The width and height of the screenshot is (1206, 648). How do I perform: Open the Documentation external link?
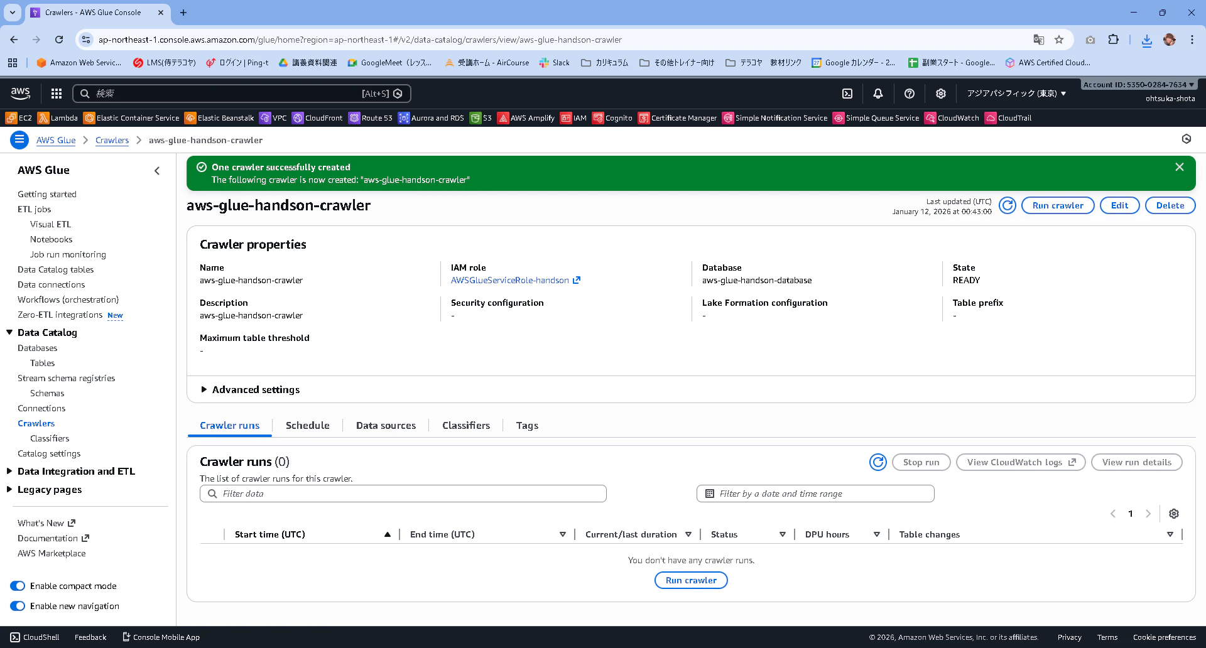click(53, 538)
